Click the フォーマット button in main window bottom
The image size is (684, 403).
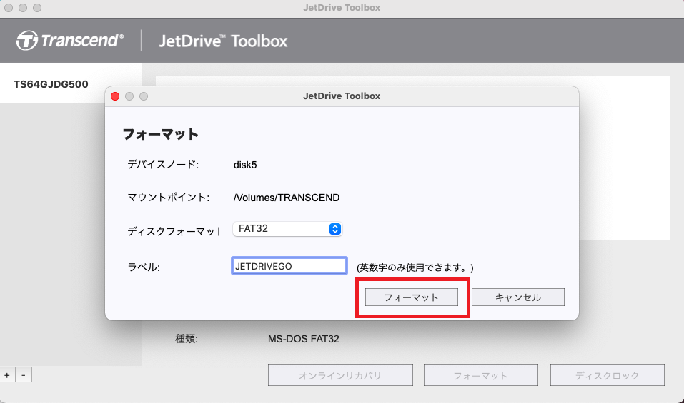pos(481,375)
